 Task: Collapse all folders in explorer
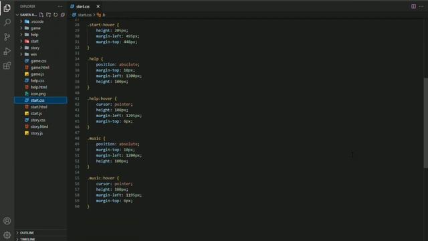tap(62, 15)
